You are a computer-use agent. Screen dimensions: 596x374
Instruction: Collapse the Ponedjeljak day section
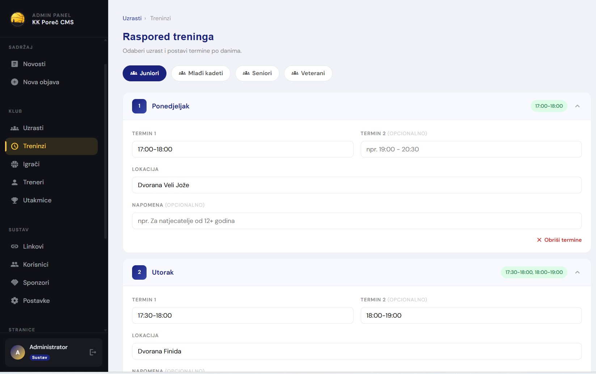[x=577, y=106]
